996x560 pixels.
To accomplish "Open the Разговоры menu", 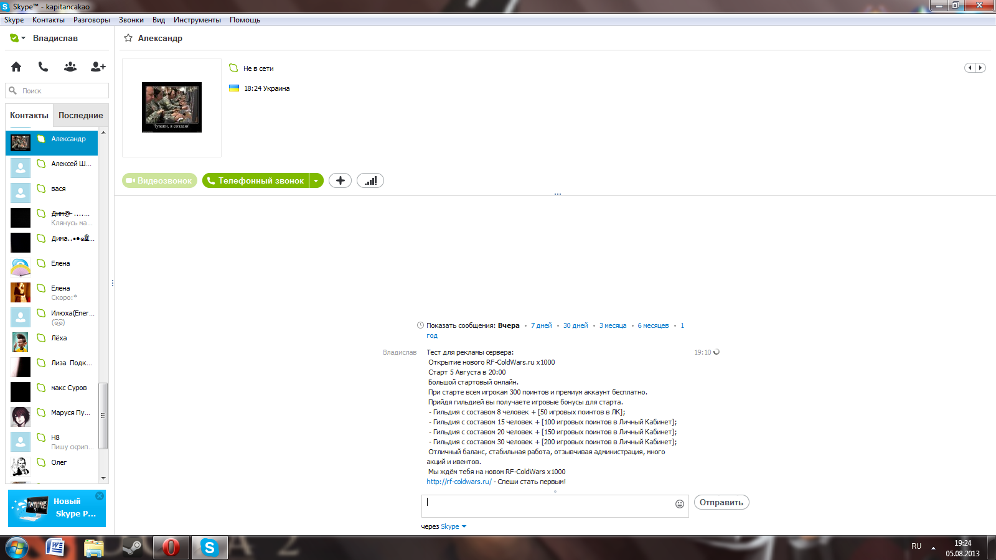I will (x=92, y=20).
